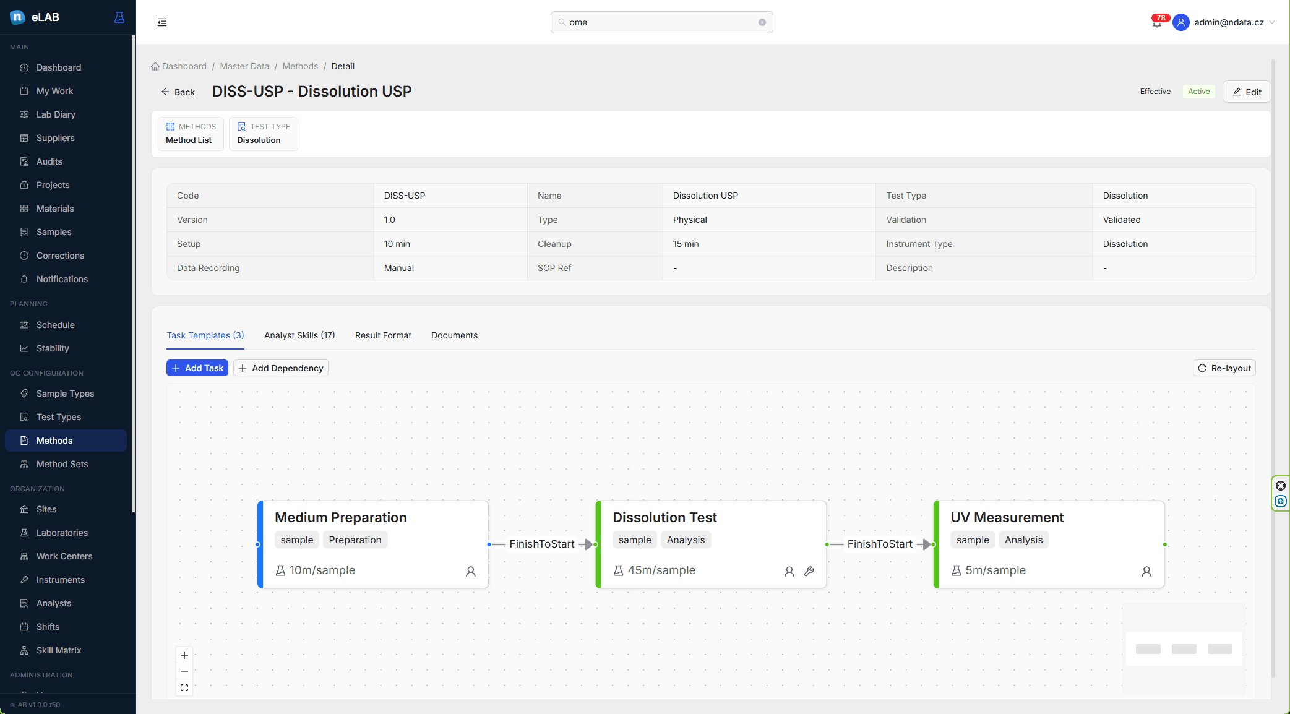Open My Work in the sidebar
Image resolution: width=1290 pixels, height=714 pixels.
click(66, 91)
